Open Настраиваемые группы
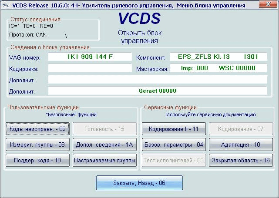The width and height of the screenshot is (279, 198). point(104,160)
